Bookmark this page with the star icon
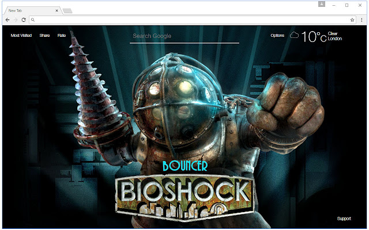This screenshot has height=230, width=369. coord(352,20)
